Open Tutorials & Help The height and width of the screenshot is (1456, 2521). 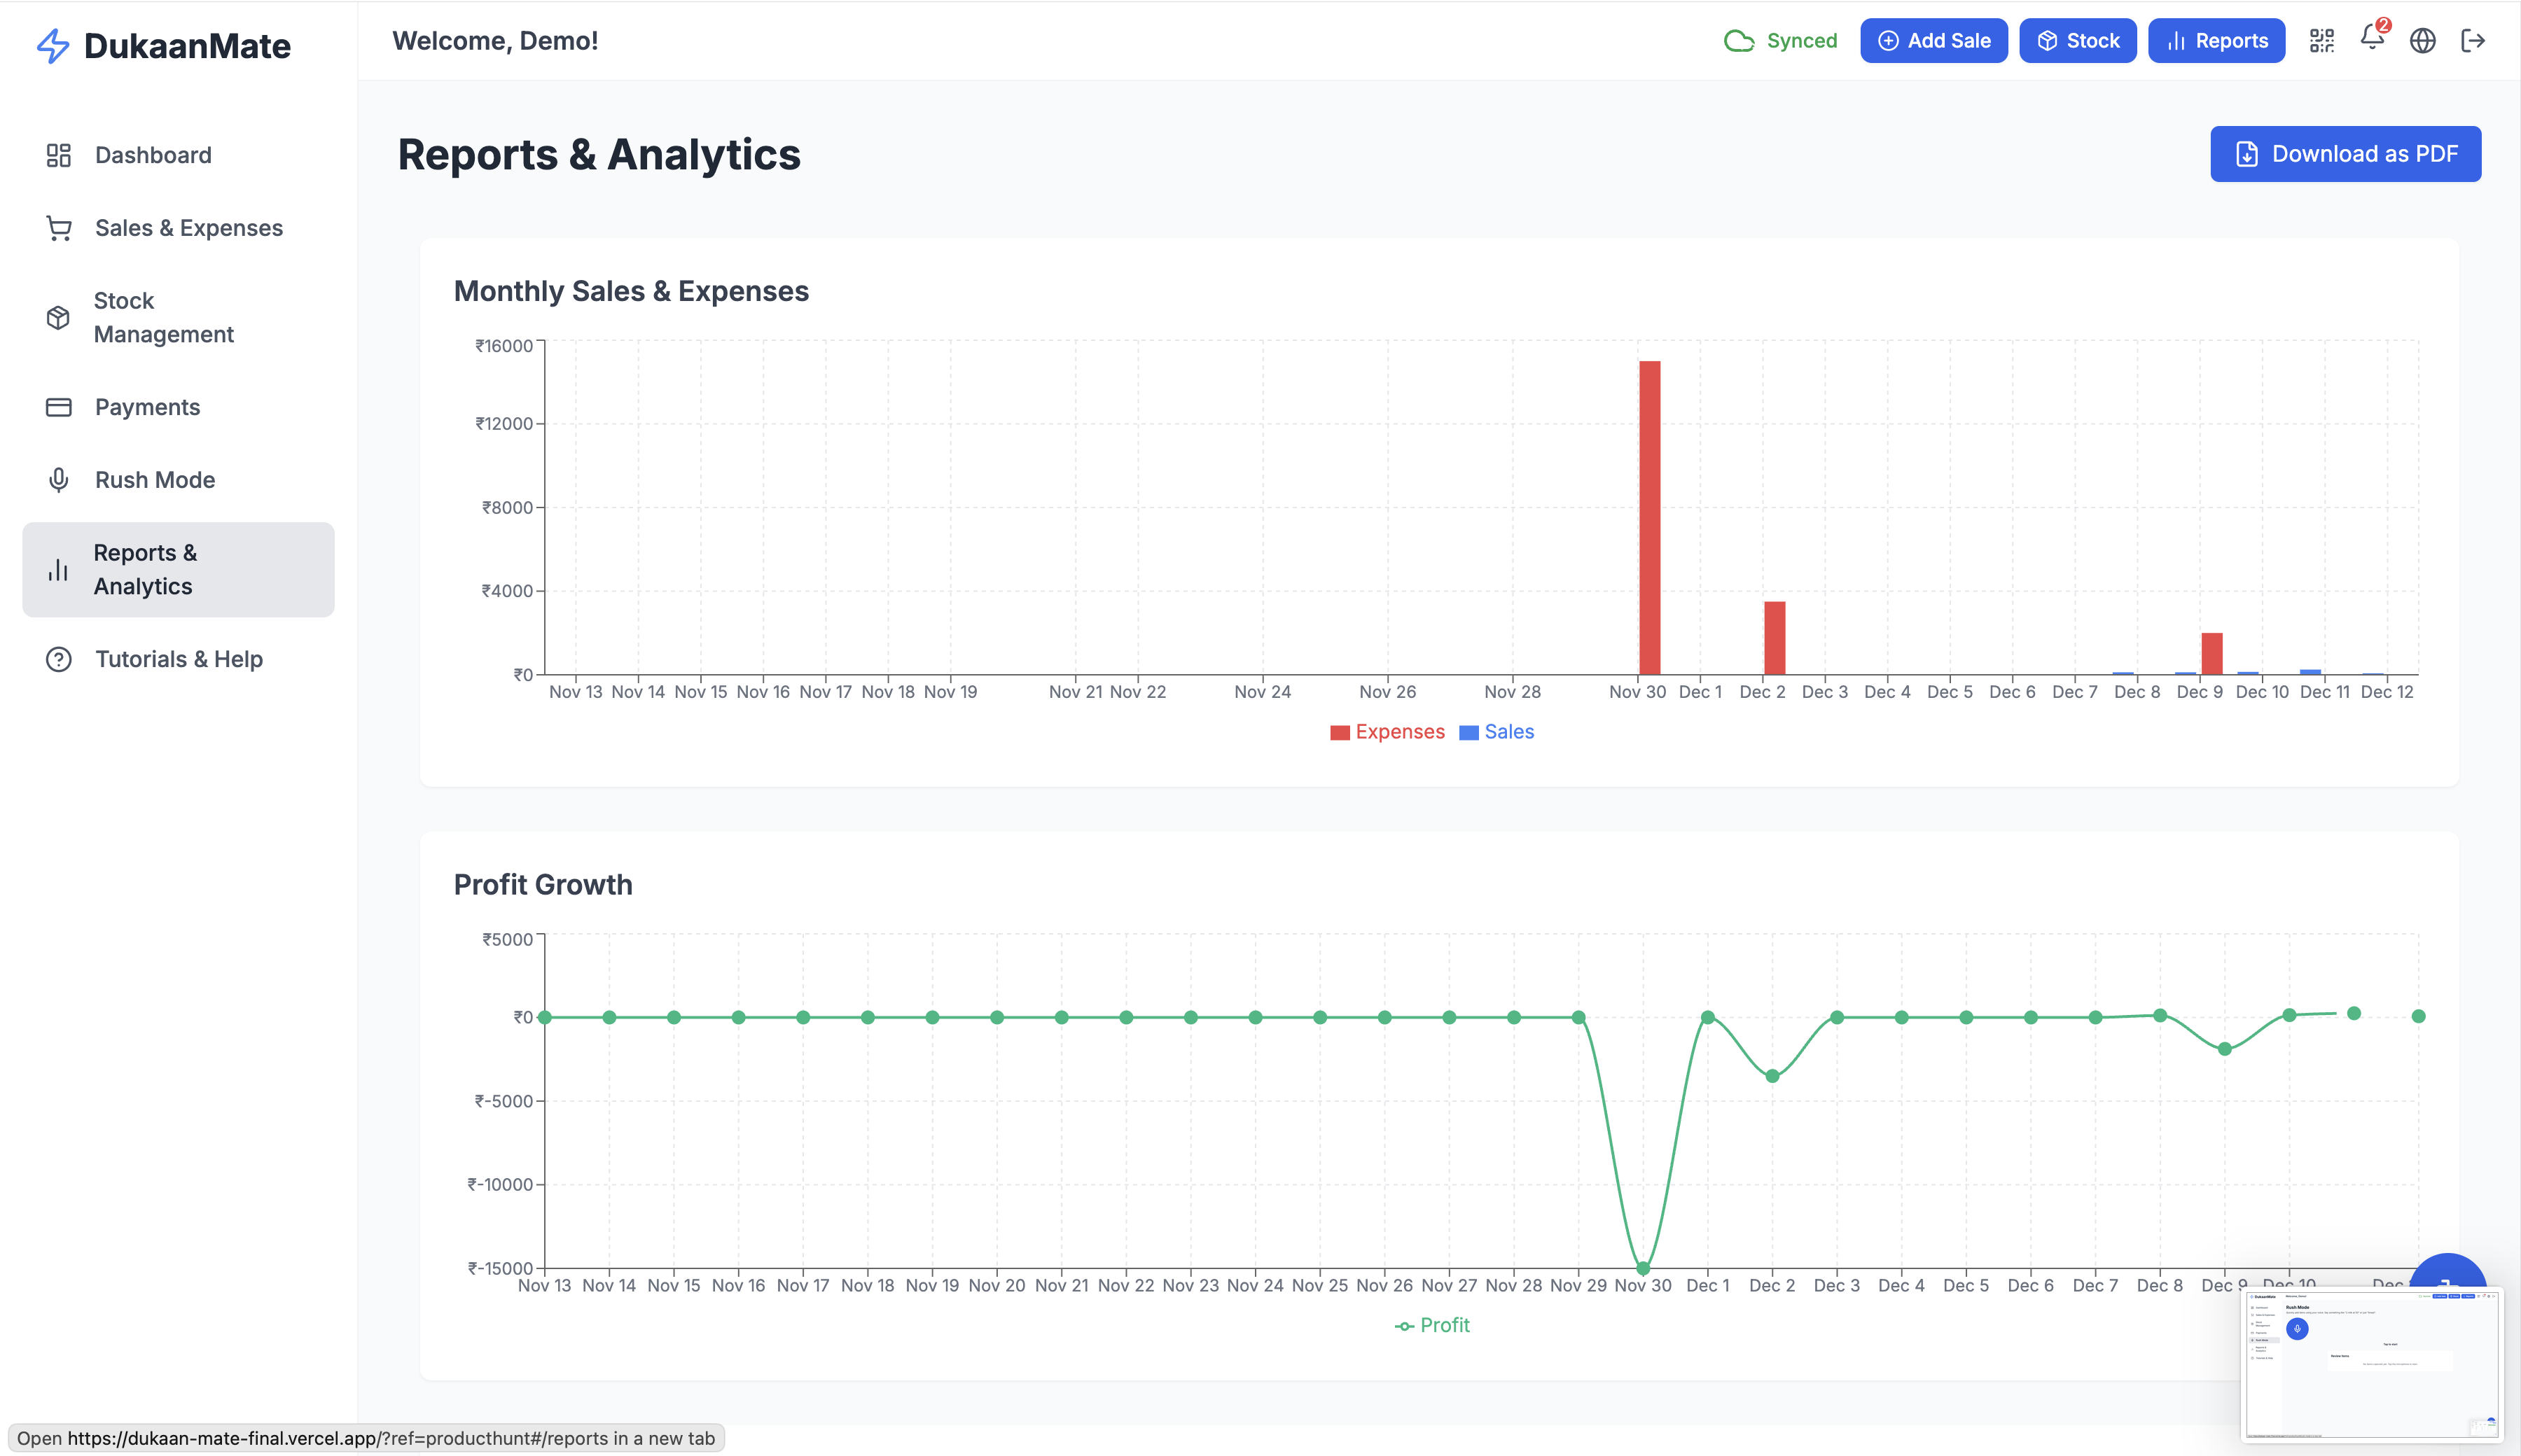tap(178, 659)
